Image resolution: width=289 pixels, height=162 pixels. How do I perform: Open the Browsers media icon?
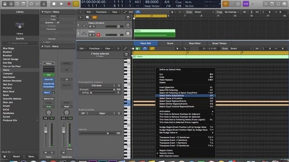click(x=284, y=4)
